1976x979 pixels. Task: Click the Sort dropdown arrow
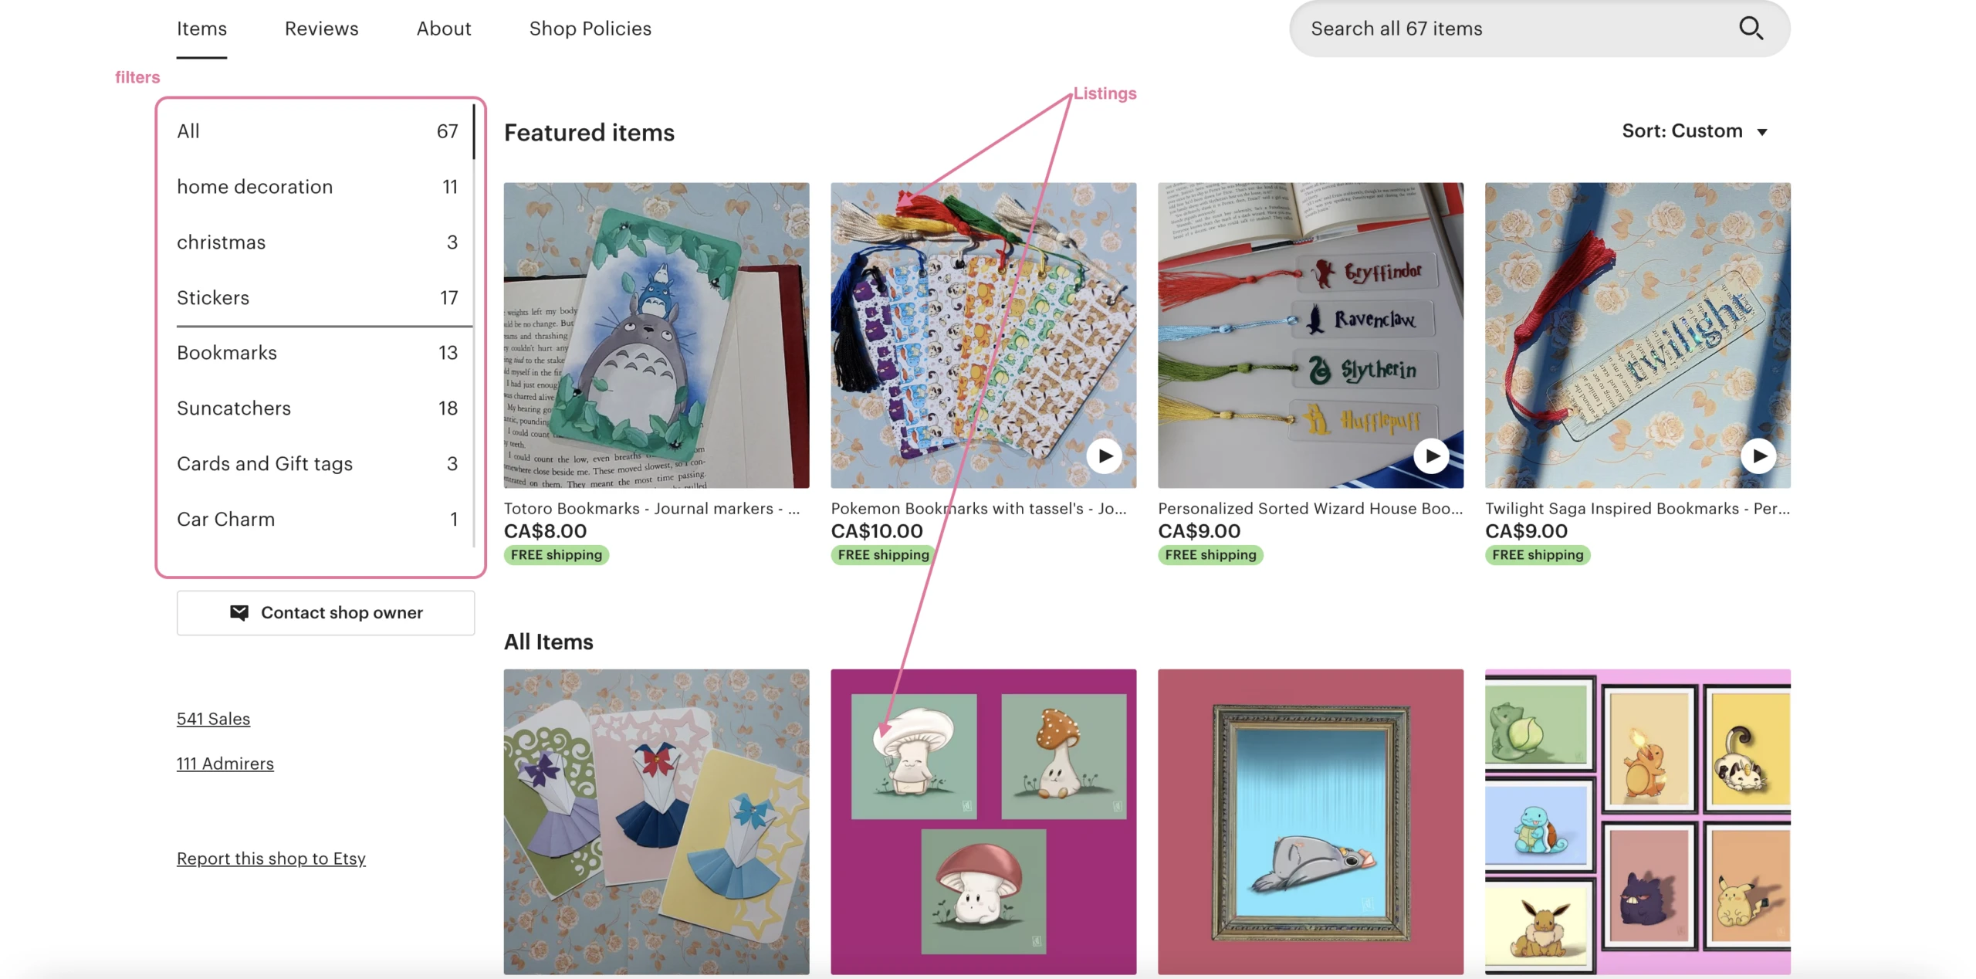click(x=1762, y=132)
